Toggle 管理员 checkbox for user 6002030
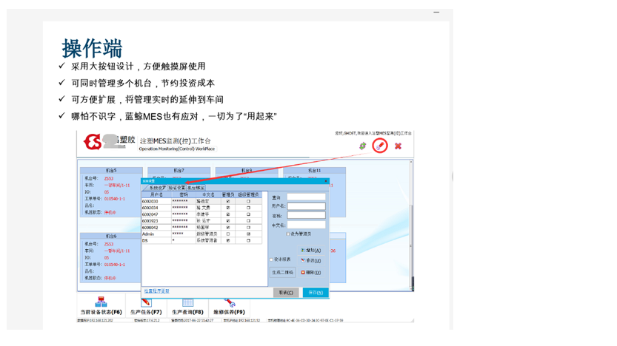 click(x=227, y=201)
